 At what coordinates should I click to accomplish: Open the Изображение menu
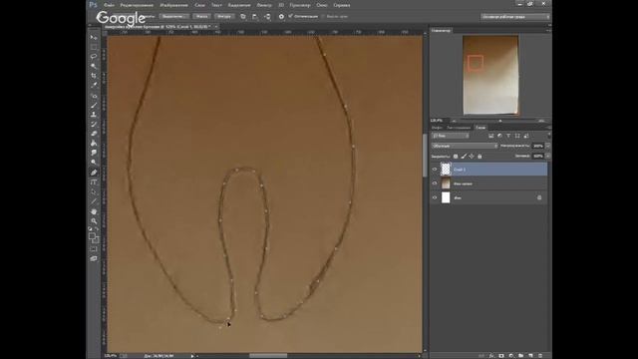173,5
